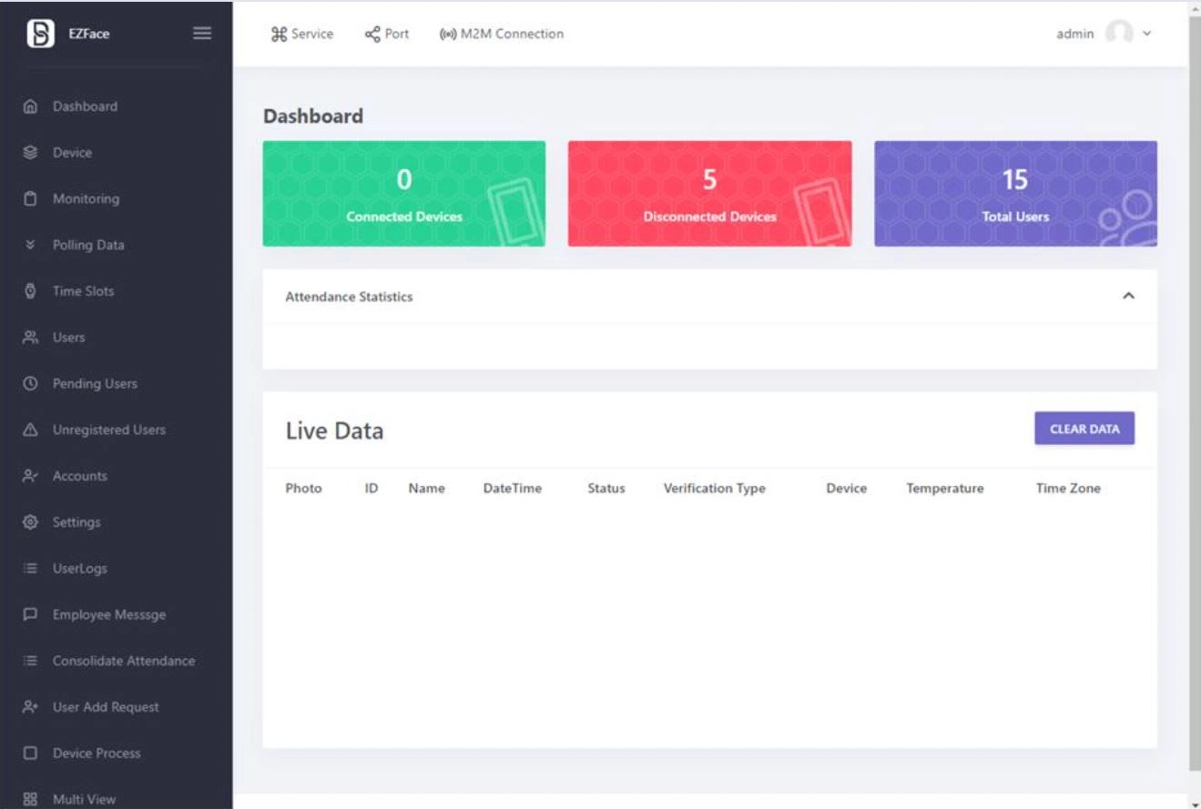Open Employee Messsge page
The height and width of the screenshot is (809, 1201).
point(109,615)
